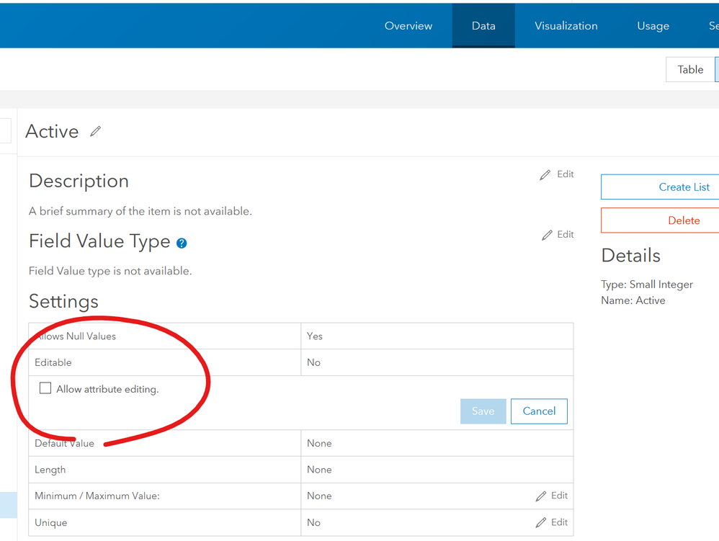719x541 pixels.
Task: Click Edit link next to Field Value Type
Action: pos(566,234)
